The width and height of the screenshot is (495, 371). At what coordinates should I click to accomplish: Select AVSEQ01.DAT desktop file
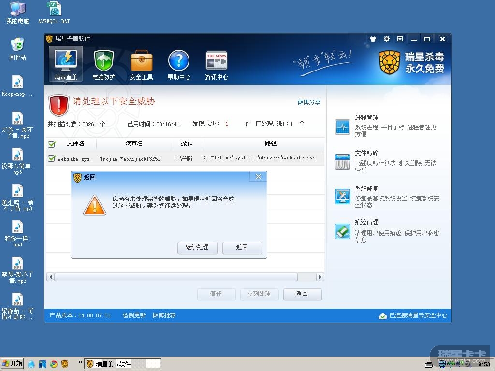(54, 13)
